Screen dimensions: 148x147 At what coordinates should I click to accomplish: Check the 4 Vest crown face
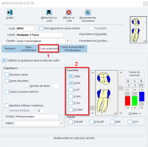70,96
